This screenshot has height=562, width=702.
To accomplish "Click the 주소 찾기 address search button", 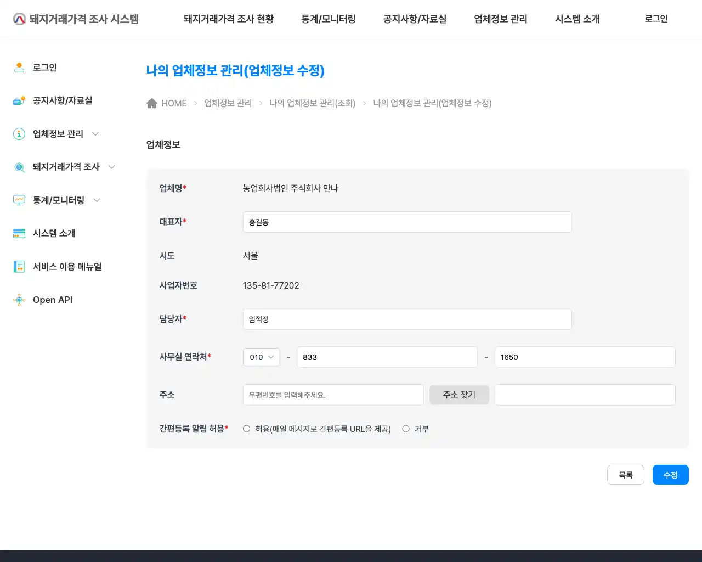I will pos(459,395).
